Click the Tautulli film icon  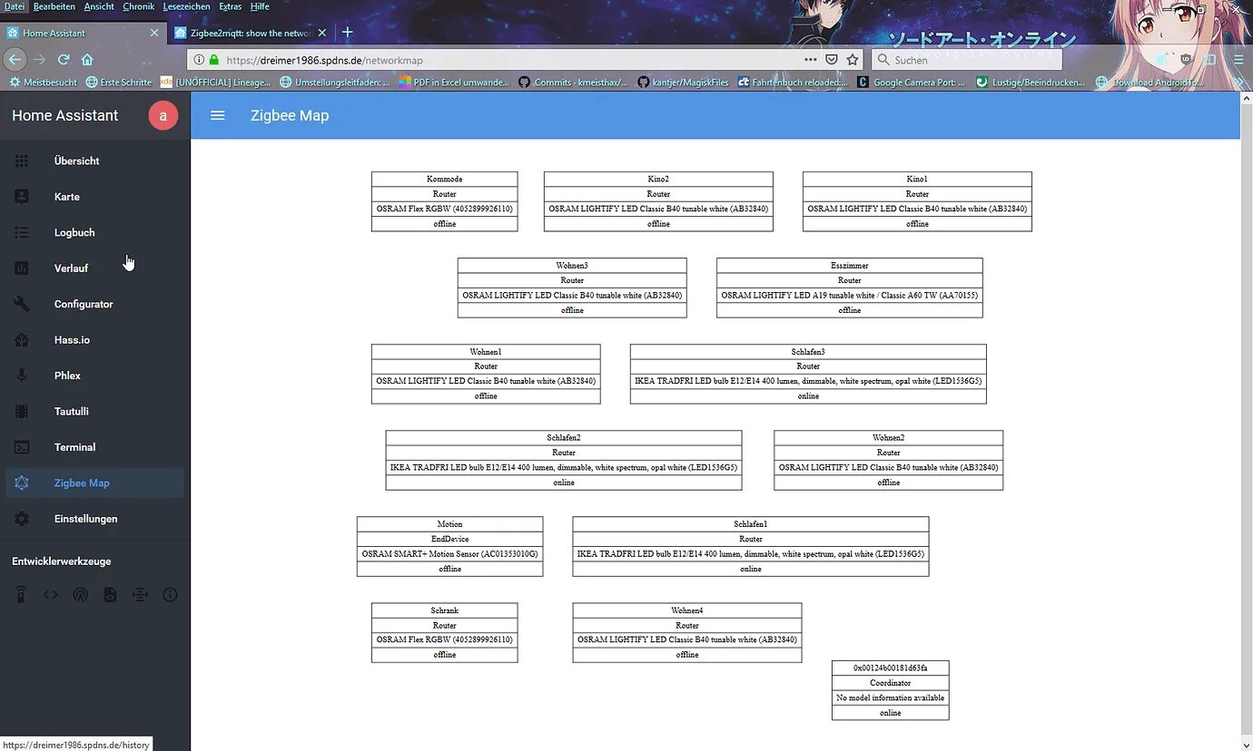22,412
